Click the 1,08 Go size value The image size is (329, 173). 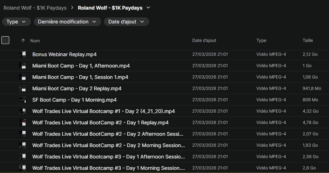[x=310, y=77]
